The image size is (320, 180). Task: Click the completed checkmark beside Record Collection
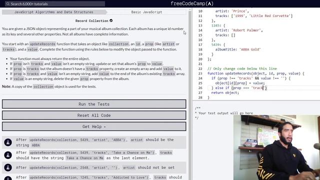pyautogui.click(x=111, y=20)
